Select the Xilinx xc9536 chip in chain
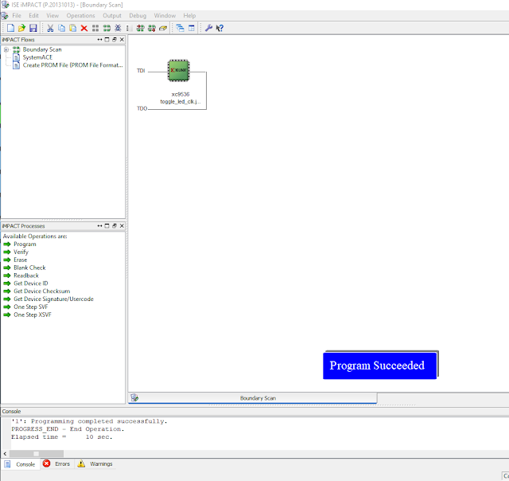This screenshot has height=481, width=509. [x=178, y=70]
